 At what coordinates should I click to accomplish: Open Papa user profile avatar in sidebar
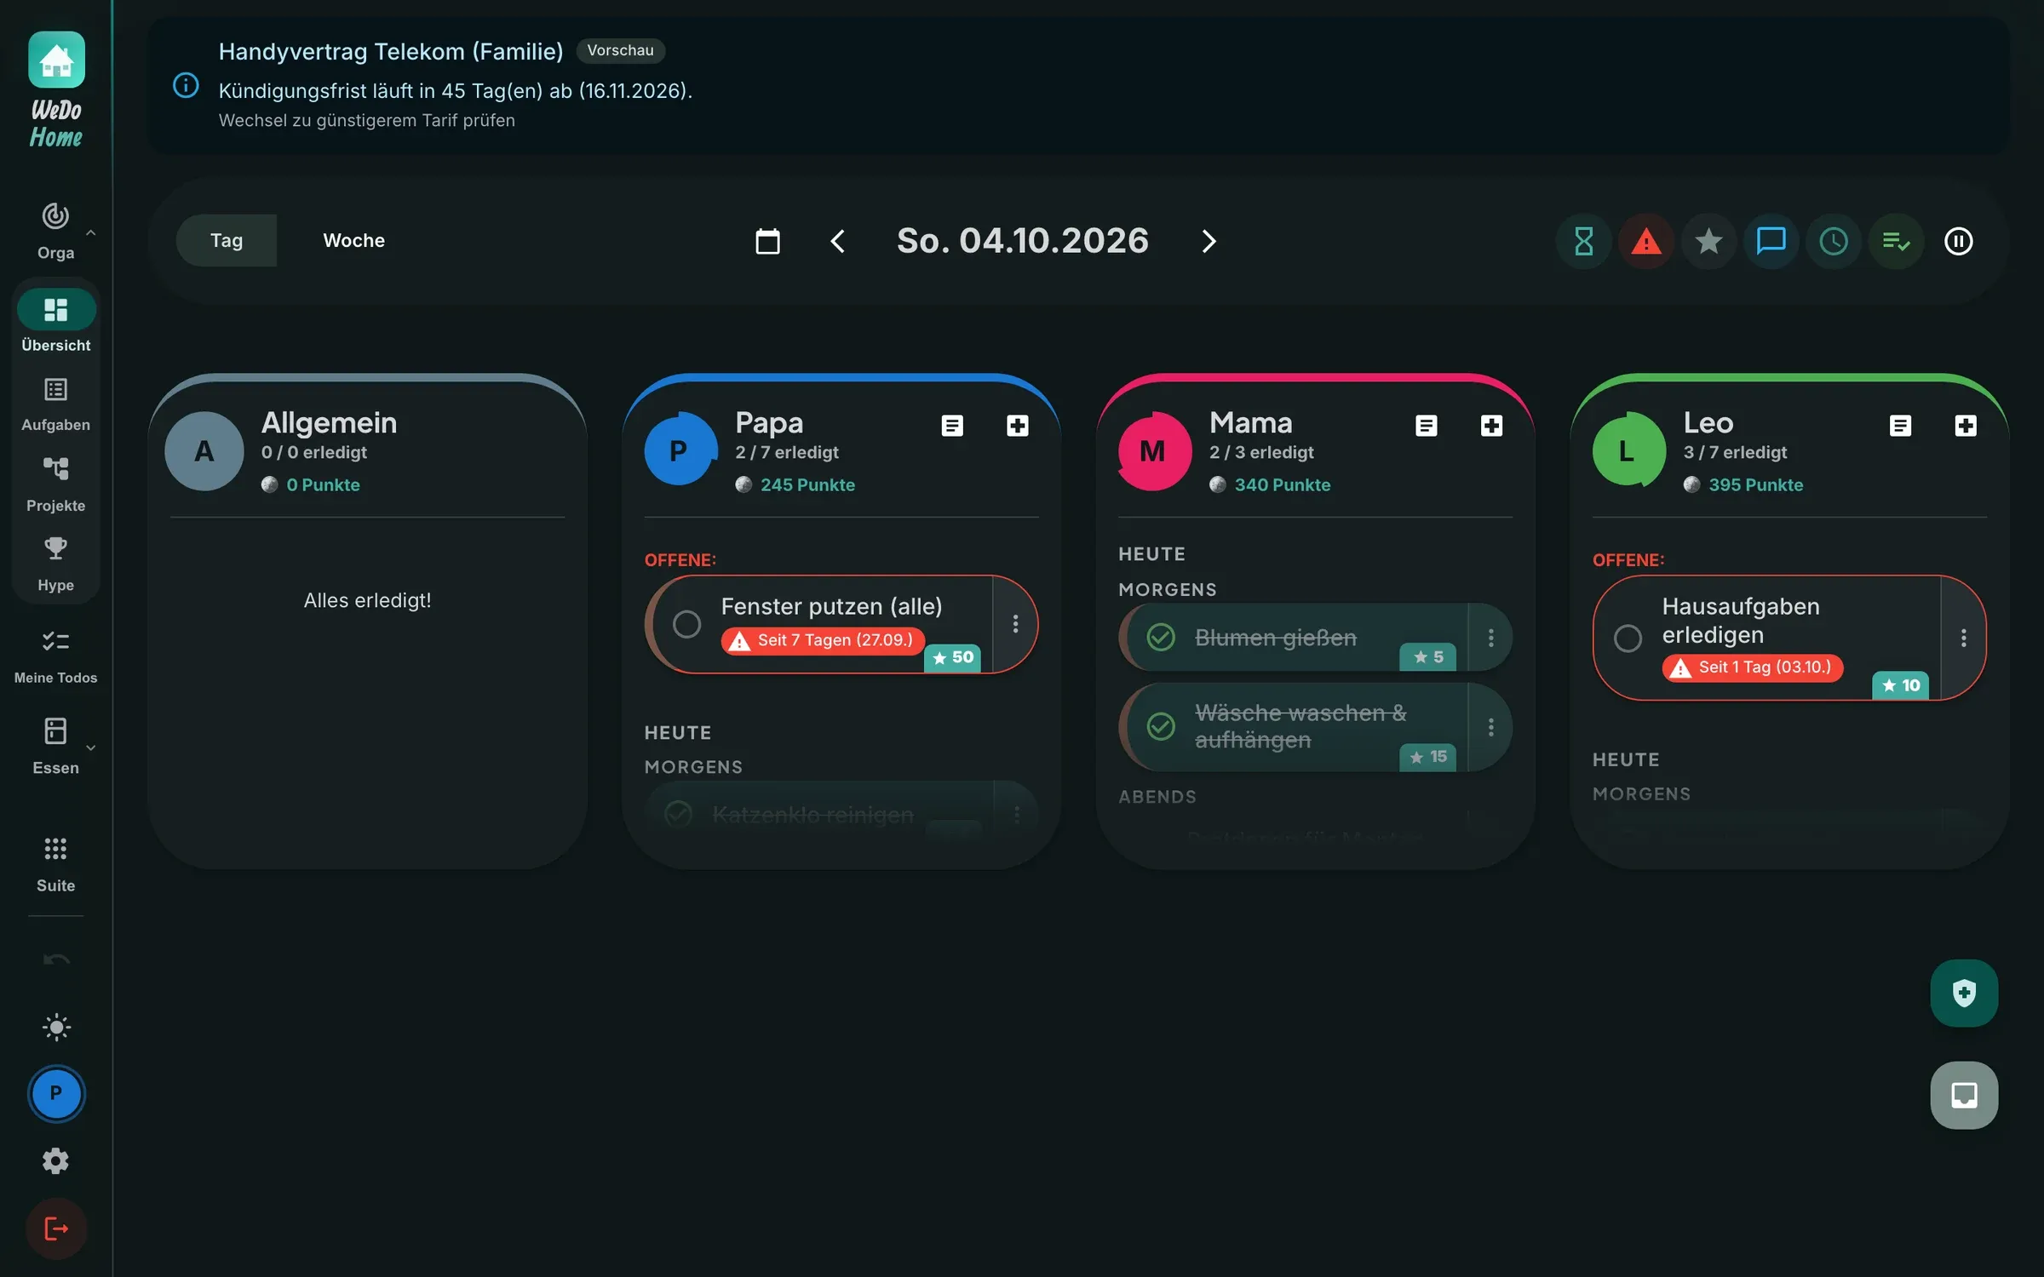click(56, 1093)
